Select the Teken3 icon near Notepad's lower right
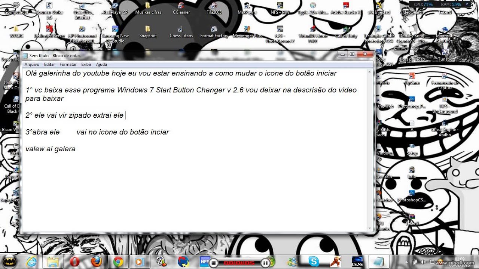The width and height of the screenshot is (479, 269). tap(412, 219)
